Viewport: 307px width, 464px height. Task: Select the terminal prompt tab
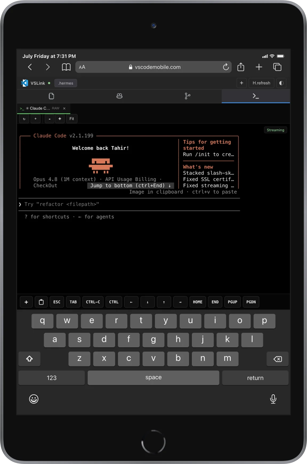tap(256, 96)
